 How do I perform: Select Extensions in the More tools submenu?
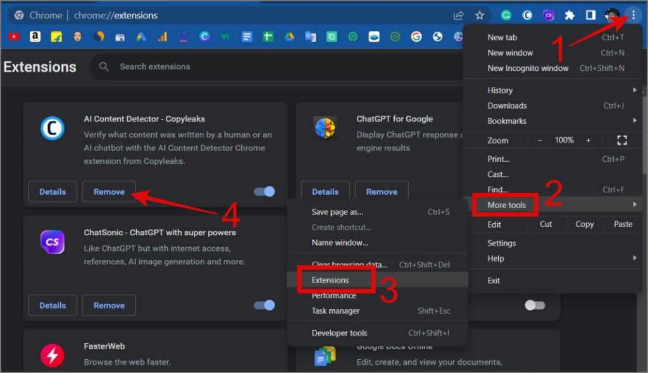330,280
